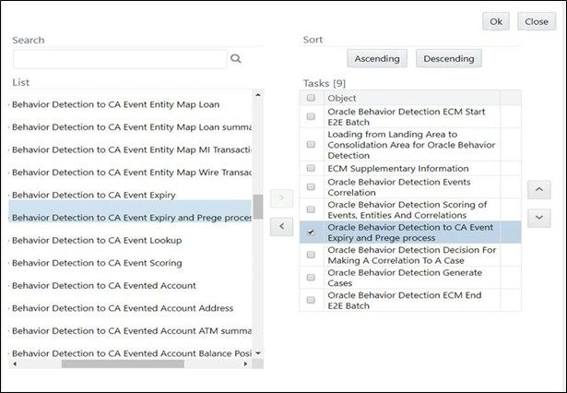Select the Event Entity Map Loan summary item
The image size is (567, 393).
click(x=132, y=127)
